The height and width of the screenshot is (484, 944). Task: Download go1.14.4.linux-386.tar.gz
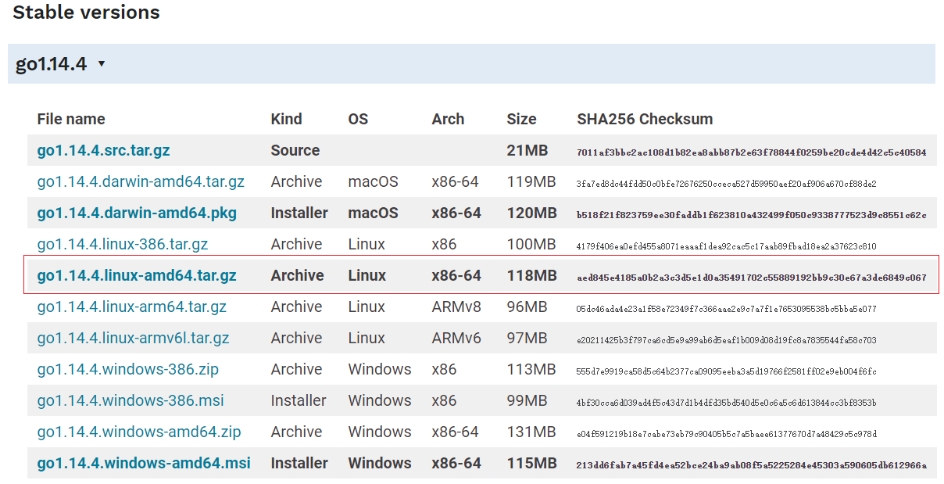click(x=123, y=244)
